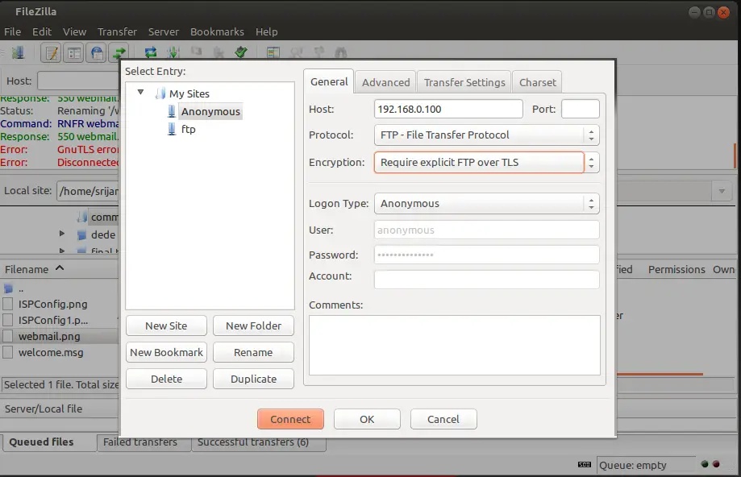Screen dimensions: 741x477
Task: Click the Duplicate button
Action: click(253, 379)
